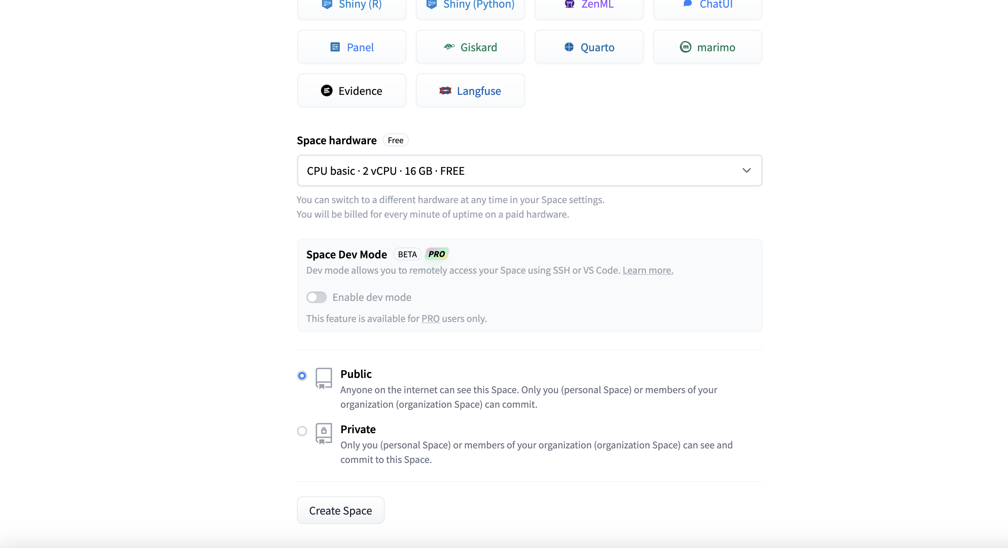Pick the marimo template text
The width and height of the screenshot is (1008, 548).
[x=716, y=47]
